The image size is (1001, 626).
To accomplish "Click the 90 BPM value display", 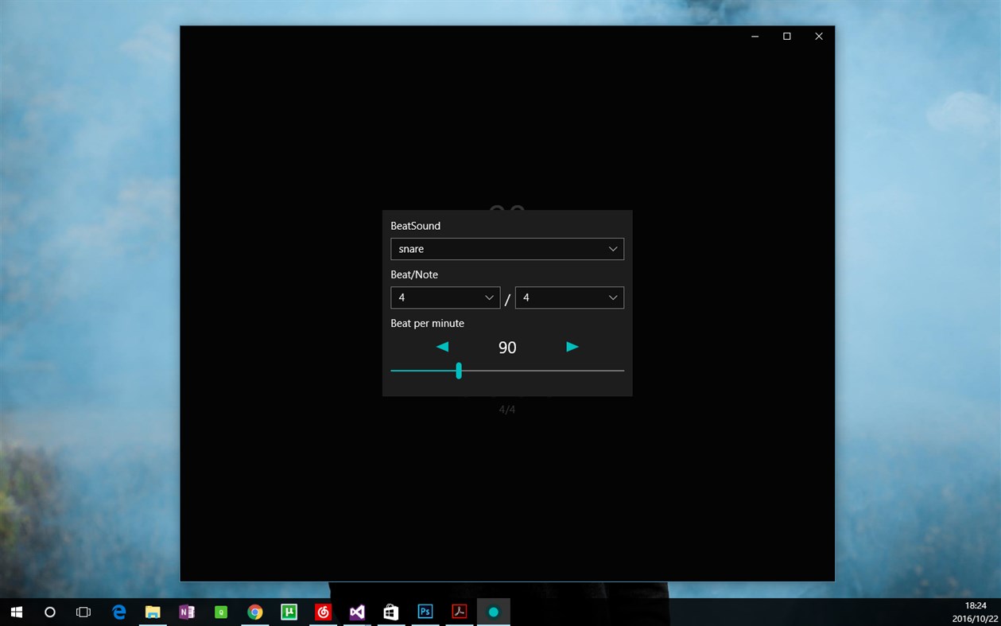I will tap(506, 347).
